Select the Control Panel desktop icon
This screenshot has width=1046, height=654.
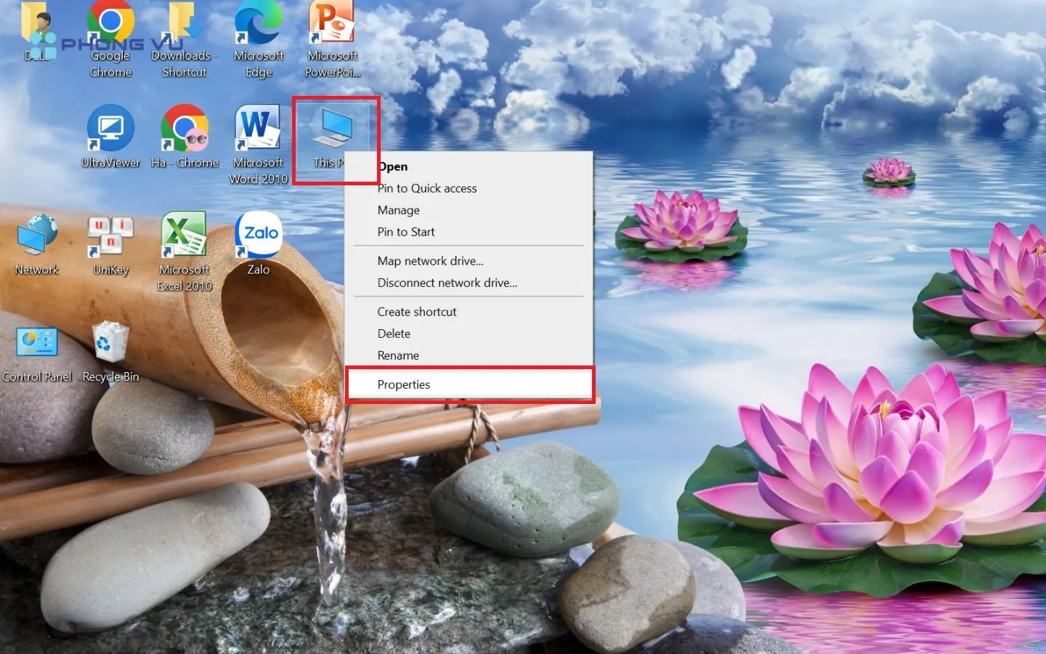[36, 343]
